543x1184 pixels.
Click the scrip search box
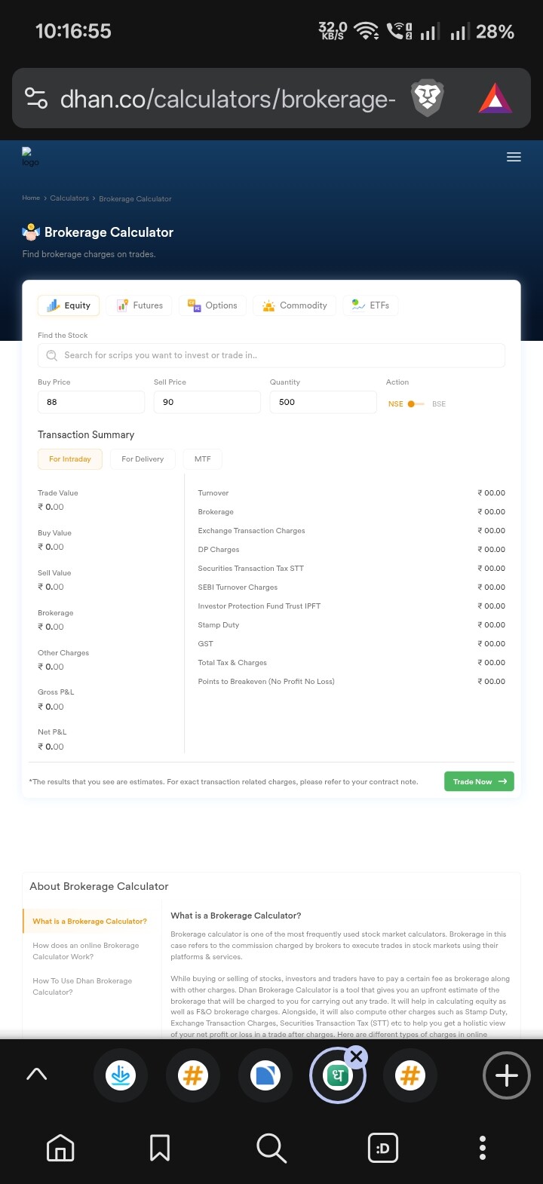coord(271,355)
